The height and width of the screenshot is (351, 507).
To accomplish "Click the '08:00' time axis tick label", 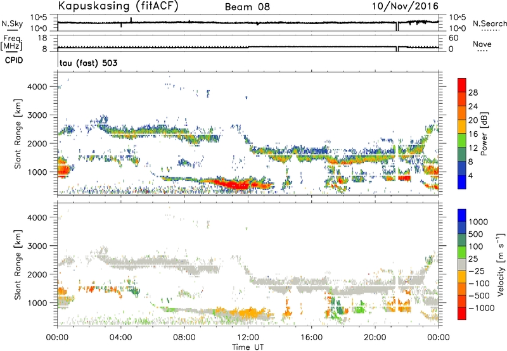I will [x=184, y=338].
